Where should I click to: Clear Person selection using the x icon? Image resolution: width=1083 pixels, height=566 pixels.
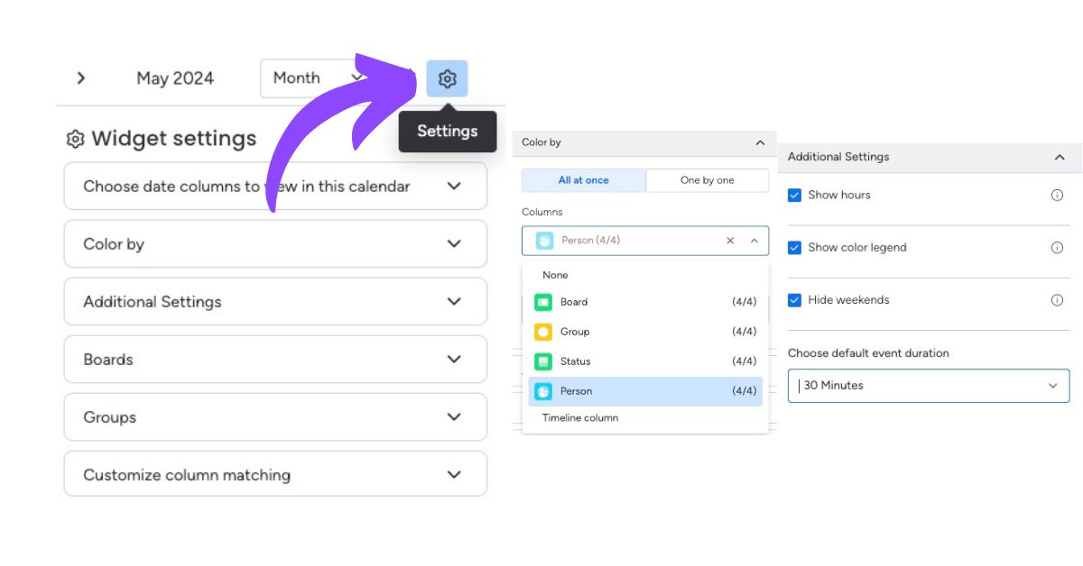(730, 241)
